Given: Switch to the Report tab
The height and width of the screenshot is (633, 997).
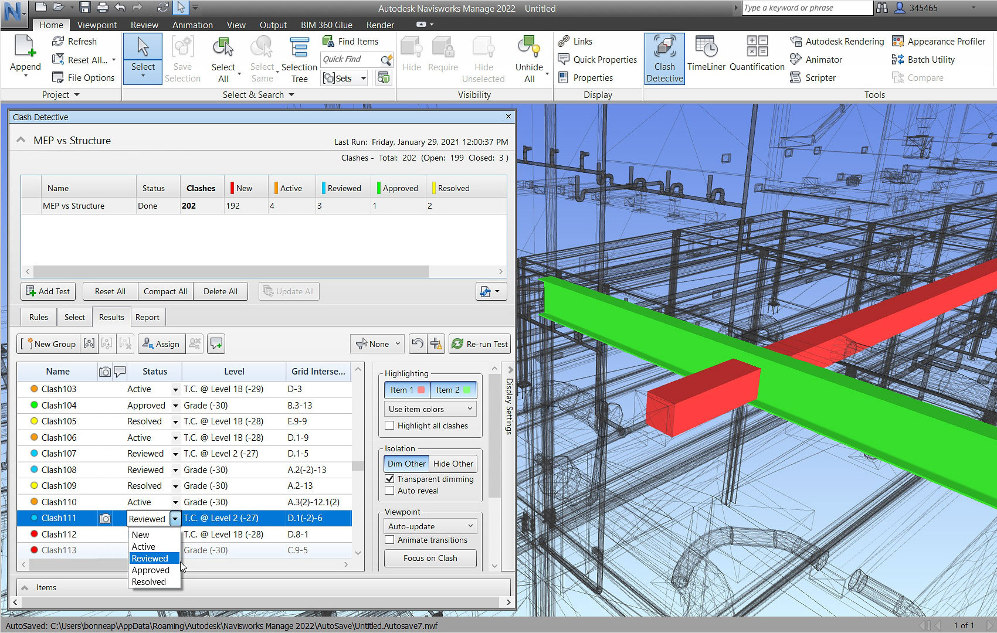Looking at the screenshot, I should click(147, 317).
